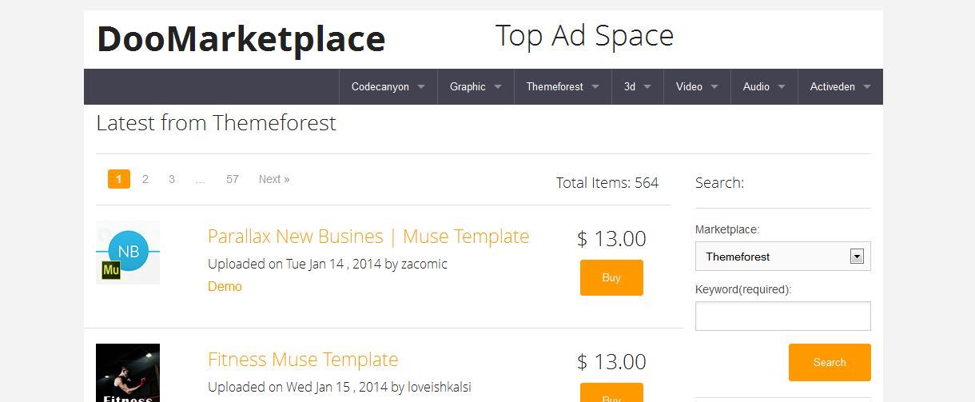Expand the Graphic menu arrow
The height and width of the screenshot is (402, 975).
(x=498, y=87)
